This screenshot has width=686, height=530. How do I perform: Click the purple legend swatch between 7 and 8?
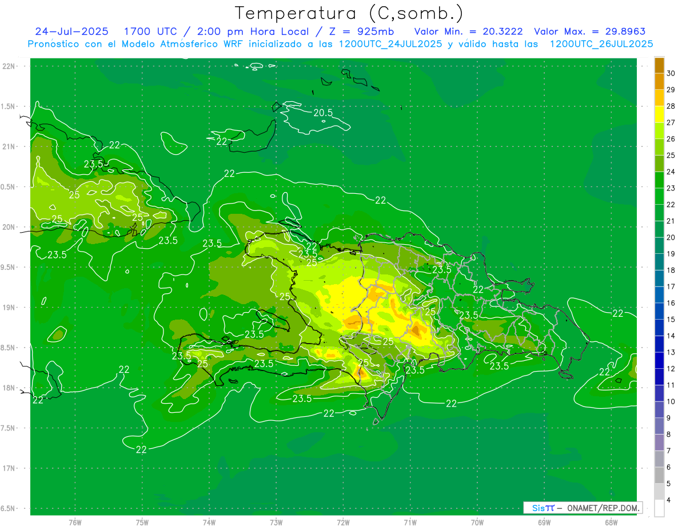659,443
